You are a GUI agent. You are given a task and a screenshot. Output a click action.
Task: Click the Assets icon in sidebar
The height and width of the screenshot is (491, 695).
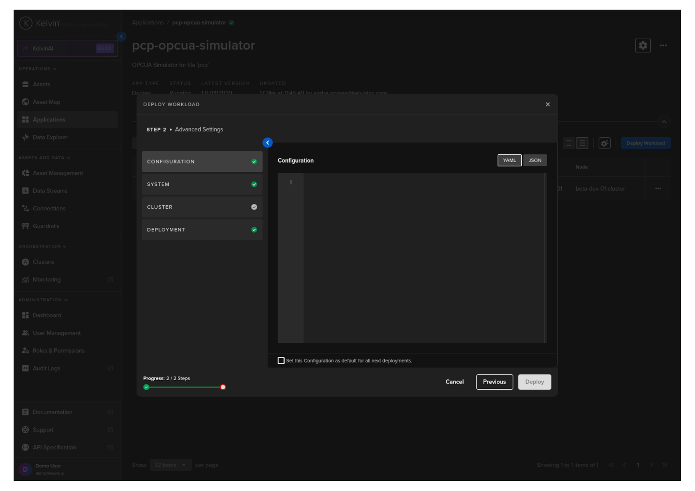point(25,84)
